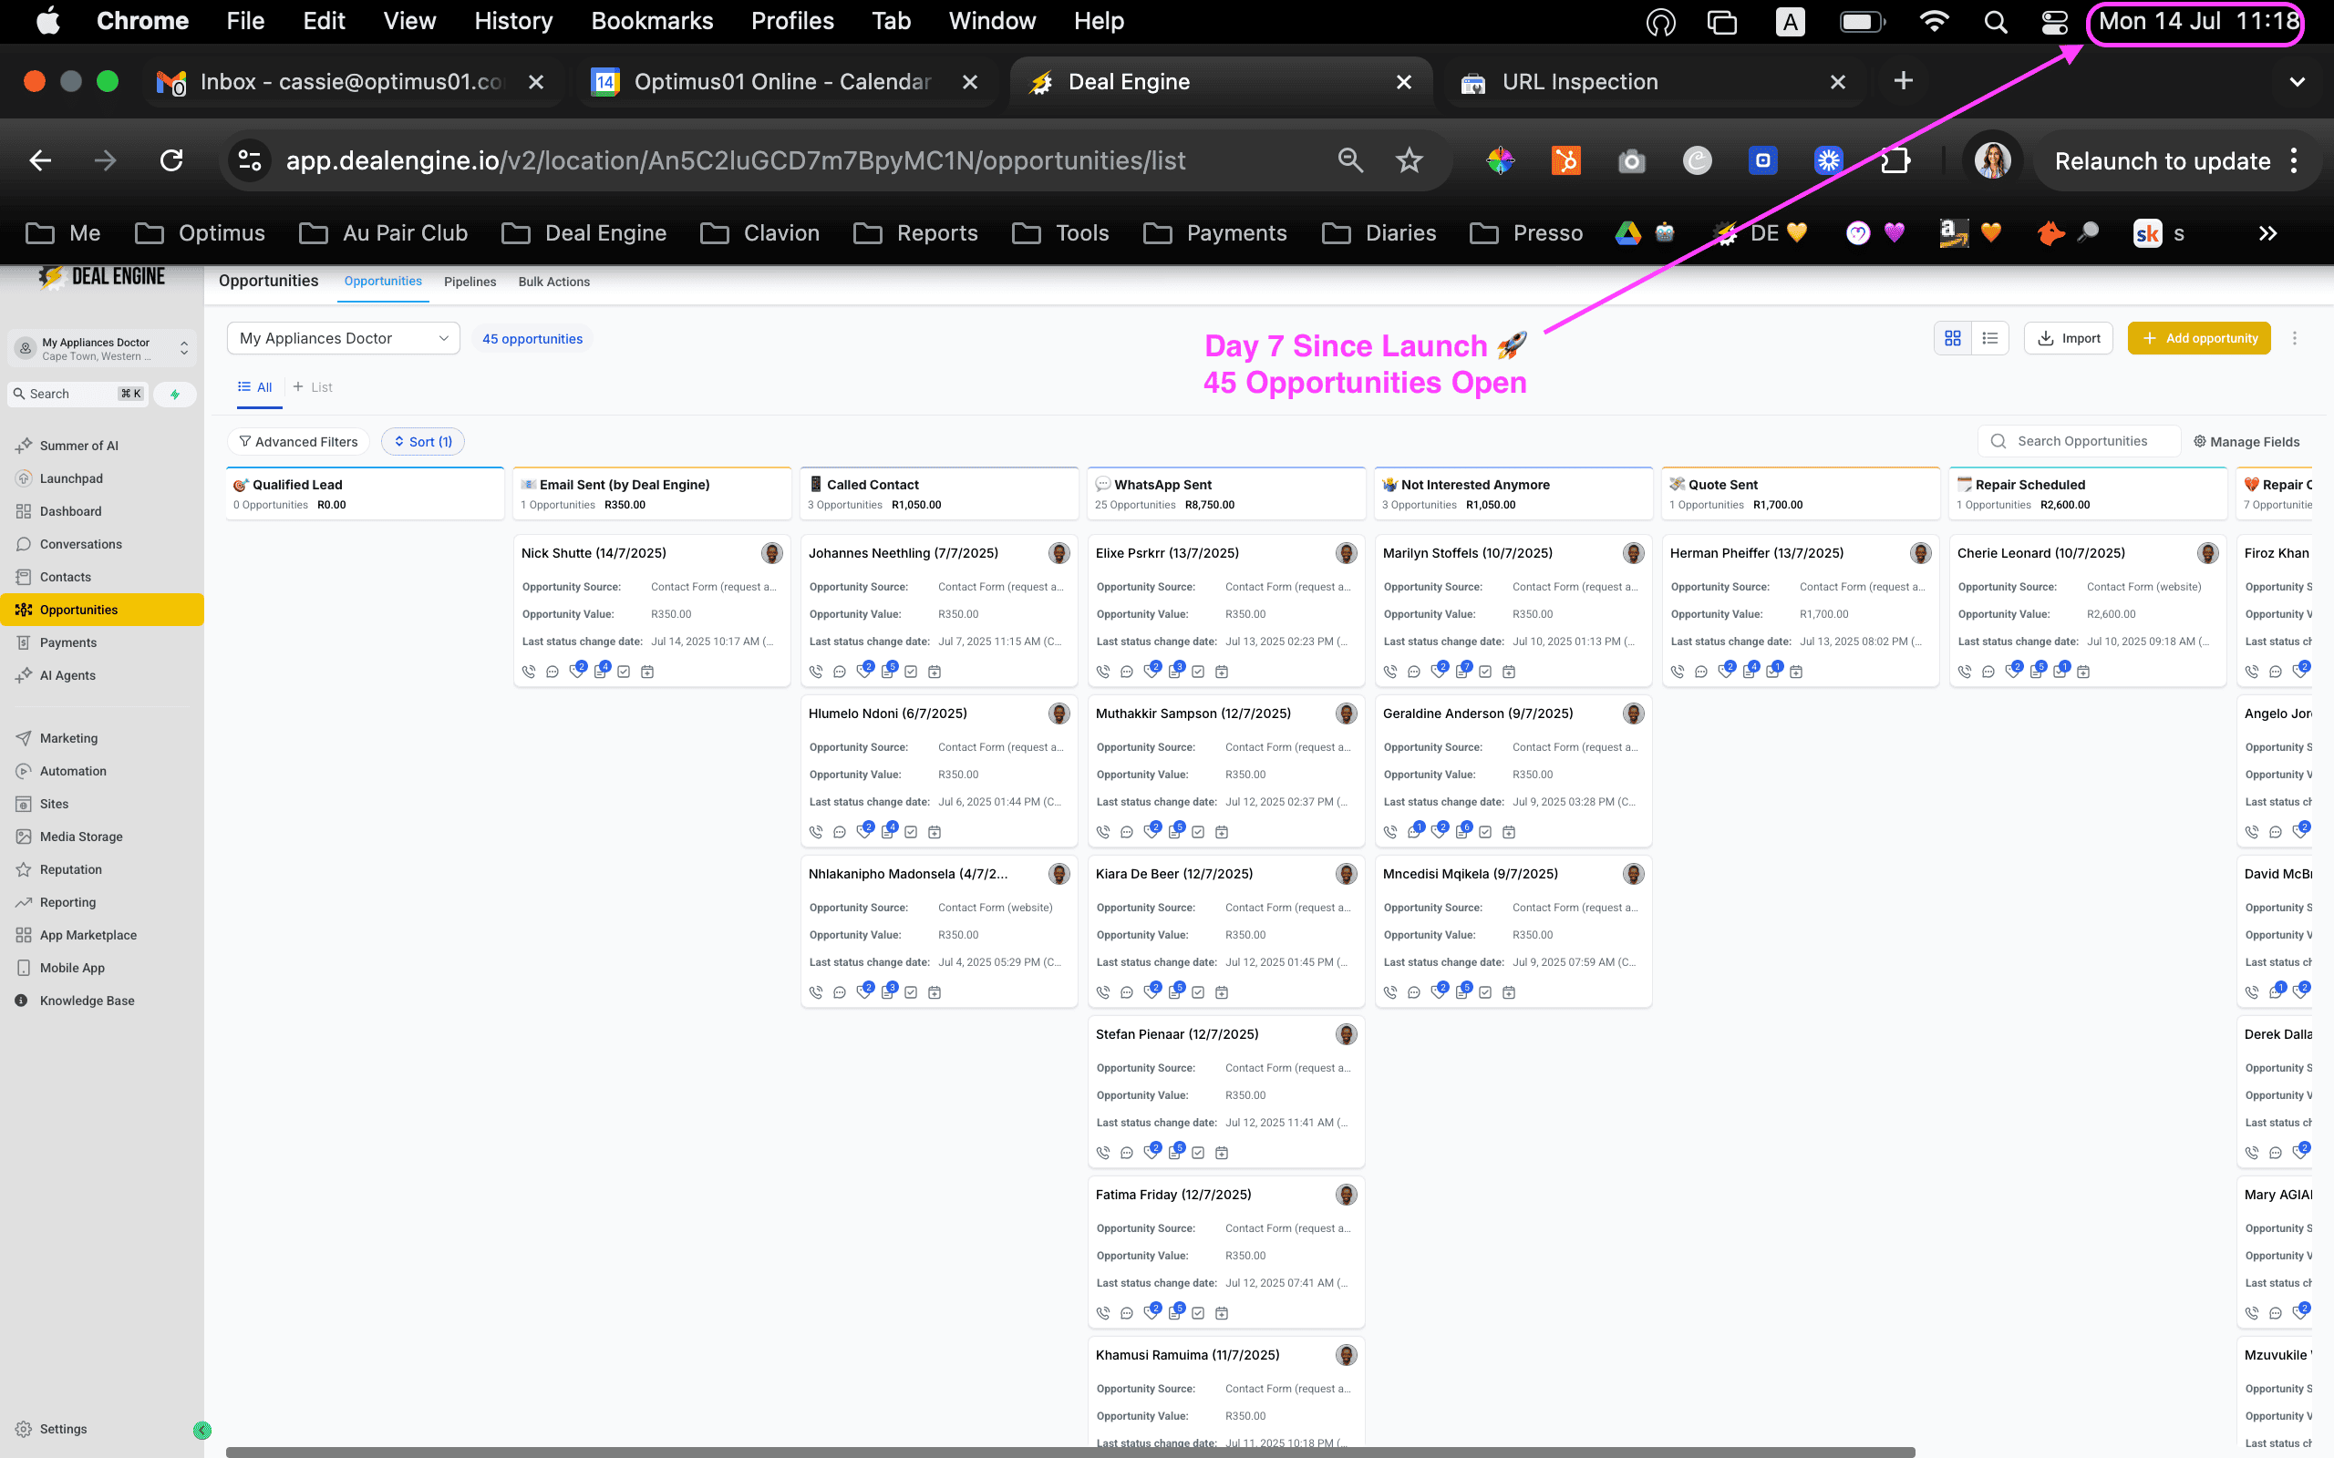Toggle the task checkbox on Marilyn Stoffels card
This screenshot has height=1458, width=2334.
coord(1485,672)
